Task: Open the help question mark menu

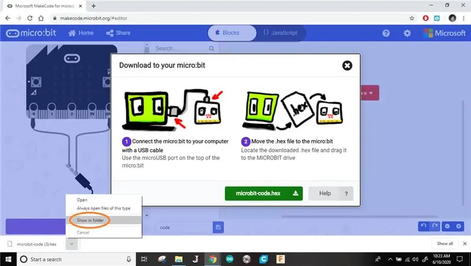Action: point(386,33)
